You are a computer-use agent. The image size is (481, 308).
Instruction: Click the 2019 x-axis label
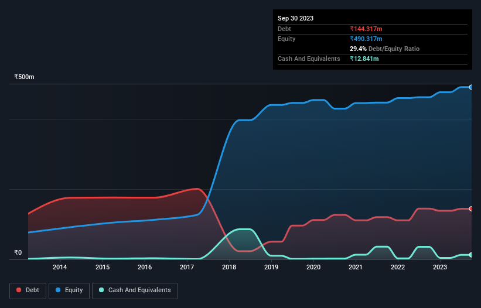(x=271, y=267)
